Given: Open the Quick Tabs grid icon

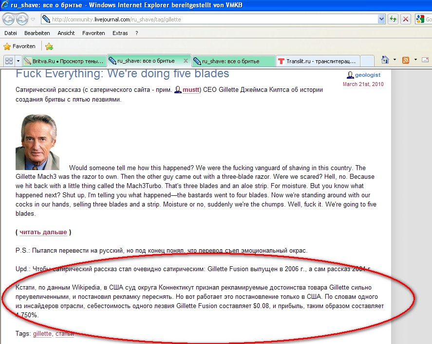Looking at the screenshot, I should pyautogui.click(x=8, y=61).
